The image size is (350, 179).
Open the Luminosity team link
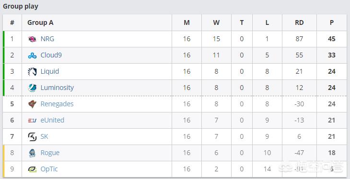[57, 88]
